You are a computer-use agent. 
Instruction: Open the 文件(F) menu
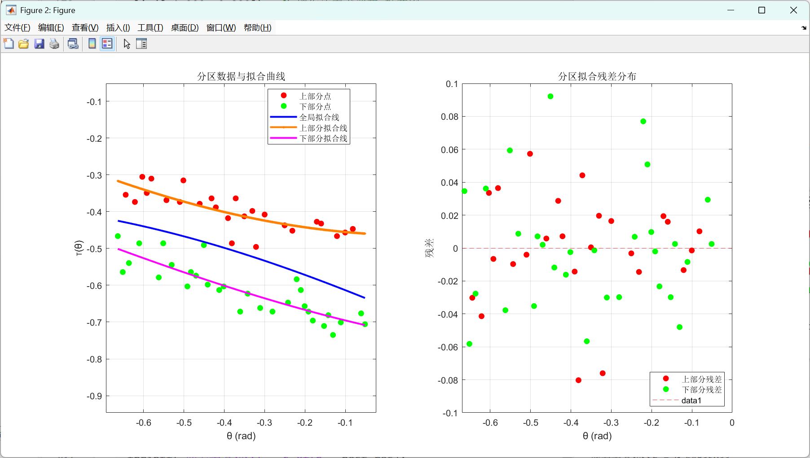click(x=18, y=28)
